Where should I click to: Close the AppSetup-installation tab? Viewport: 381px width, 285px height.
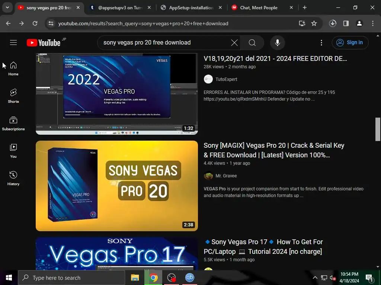220,8
